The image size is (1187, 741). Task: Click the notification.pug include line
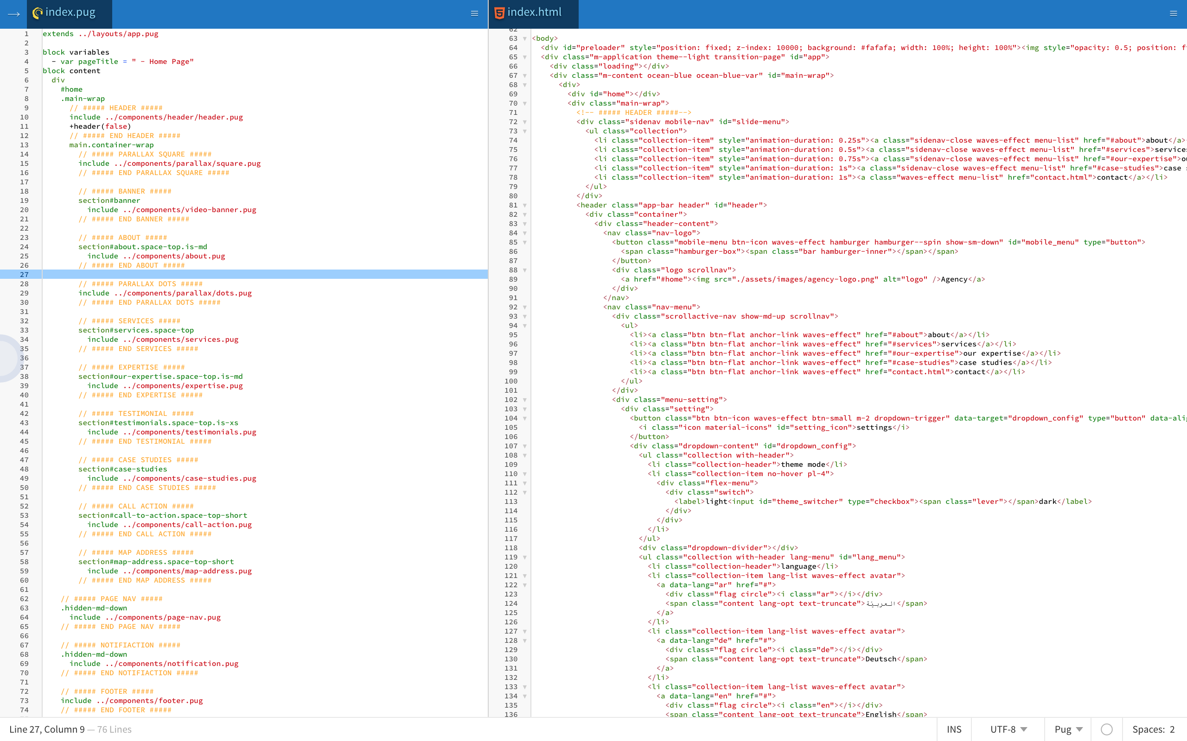coord(153,664)
